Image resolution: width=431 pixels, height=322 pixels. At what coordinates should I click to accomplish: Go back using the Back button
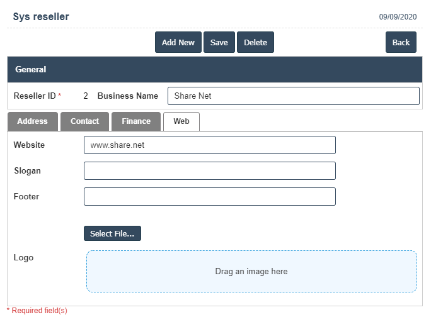tap(401, 42)
